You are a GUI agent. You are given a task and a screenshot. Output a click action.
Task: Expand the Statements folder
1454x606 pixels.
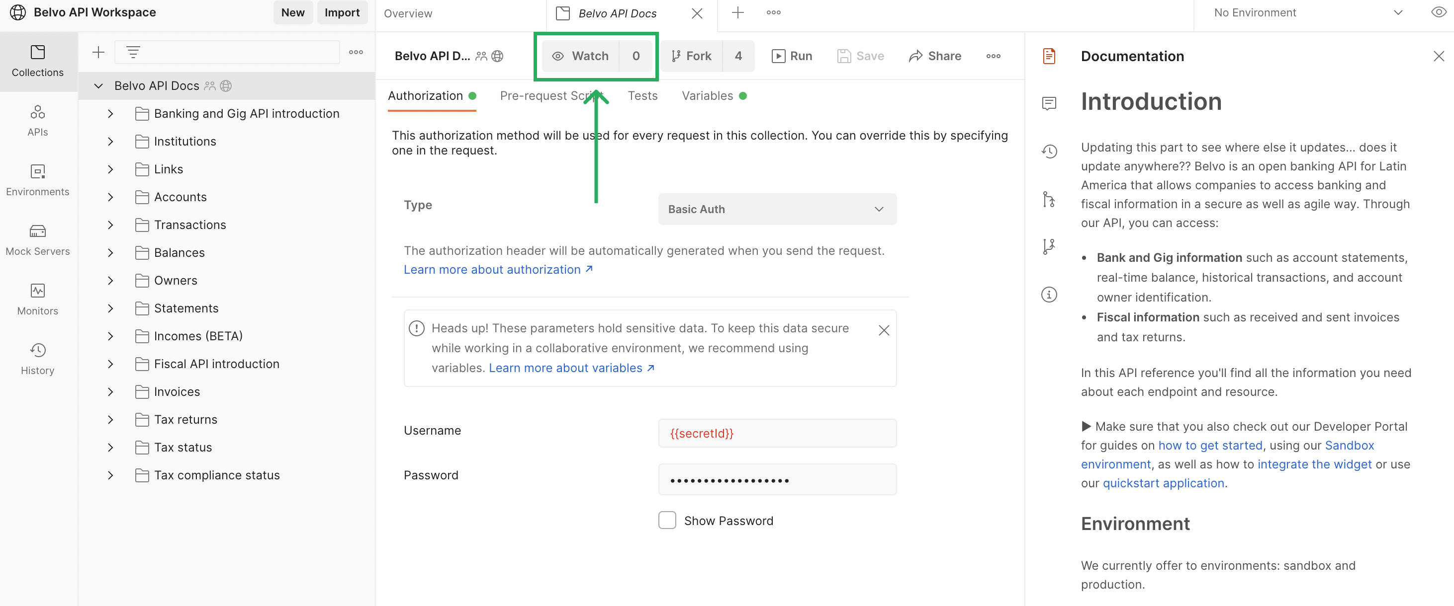pos(110,308)
